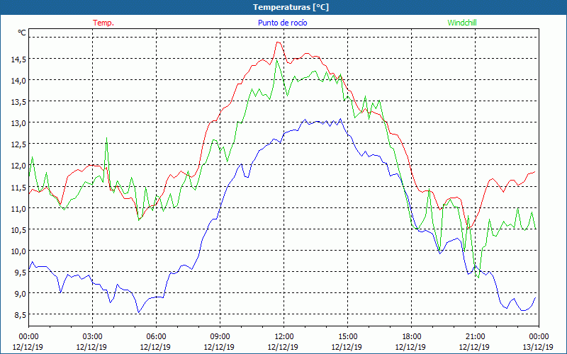This screenshot has width=567, height=354.
Task: Click the 10,0 y-axis value
Action: pyautogui.click(x=18, y=251)
